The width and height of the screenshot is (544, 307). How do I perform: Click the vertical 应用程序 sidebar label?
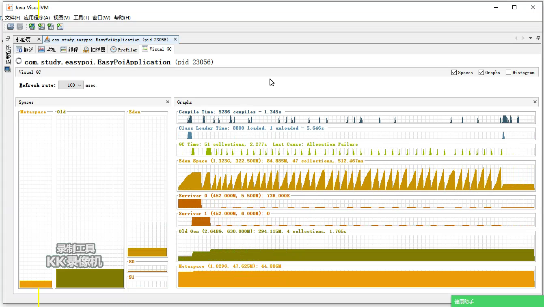coord(8,54)
